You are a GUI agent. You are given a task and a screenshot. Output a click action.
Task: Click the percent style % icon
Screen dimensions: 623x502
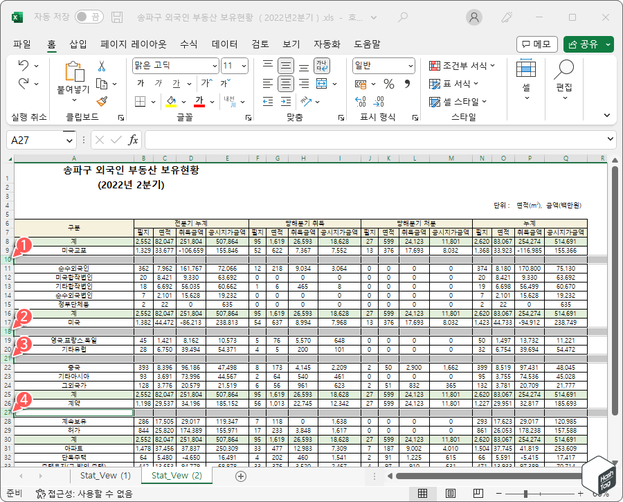click(x=388, y=83)
